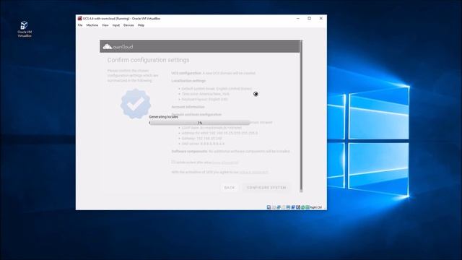
Task: Open the link next to the update checkbox
Action: pyautogui.click(x=225, y=162)
